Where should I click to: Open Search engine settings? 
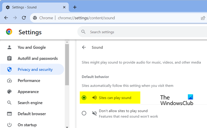click(30, 103)
